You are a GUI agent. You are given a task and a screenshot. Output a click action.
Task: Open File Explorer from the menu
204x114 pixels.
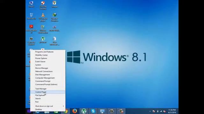[x=48, y=95]
